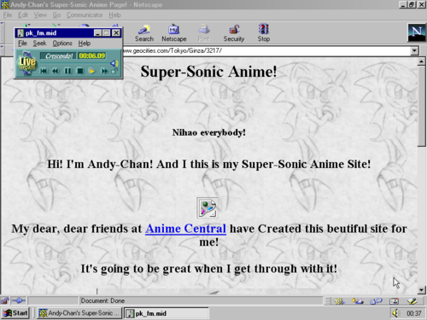Open the Communicator menu
This screenshot has width=427, height=320.
(85, 15)
